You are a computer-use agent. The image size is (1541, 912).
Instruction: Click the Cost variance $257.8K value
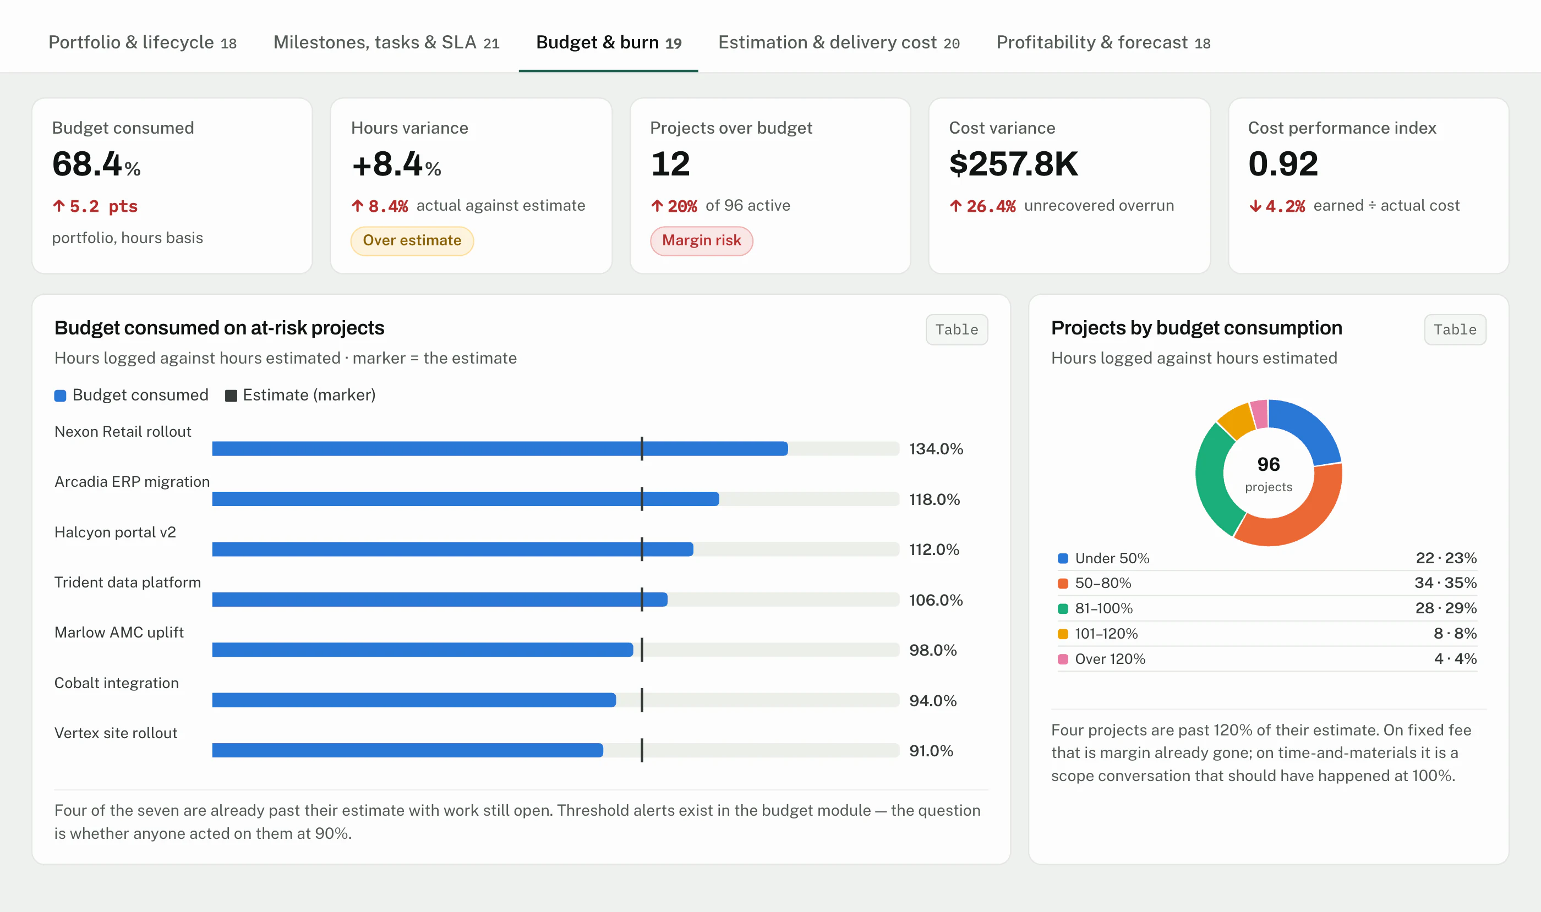[1013, 164]
